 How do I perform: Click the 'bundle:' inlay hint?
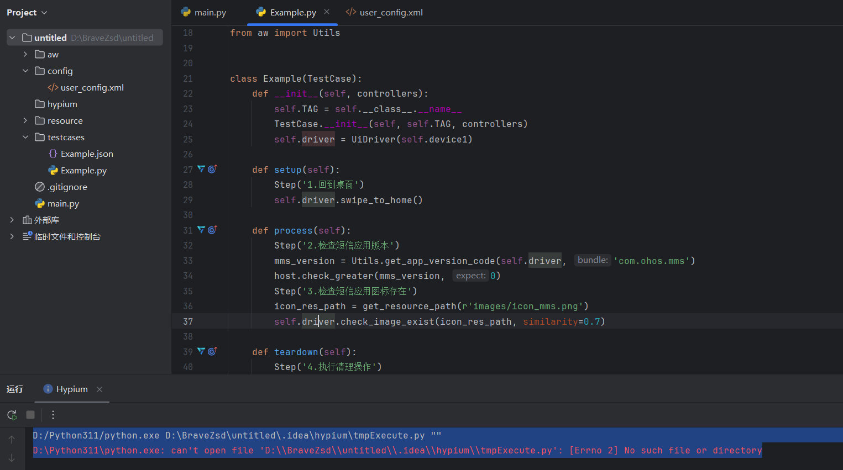coord(593,260)
